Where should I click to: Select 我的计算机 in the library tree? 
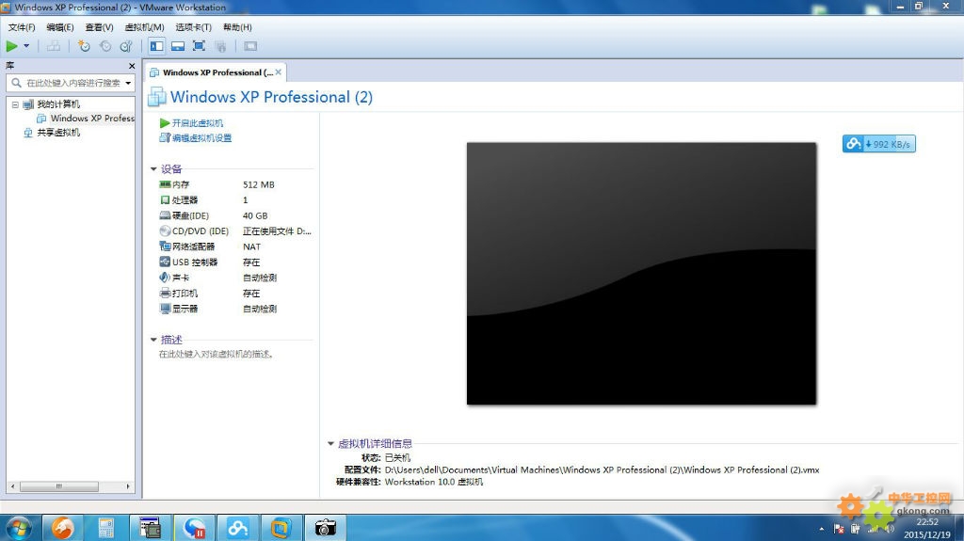(58, 104)
